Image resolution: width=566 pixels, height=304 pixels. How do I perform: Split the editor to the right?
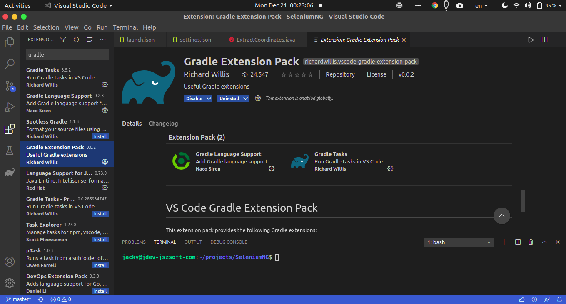pyautogui.click(x=544, y=40)
